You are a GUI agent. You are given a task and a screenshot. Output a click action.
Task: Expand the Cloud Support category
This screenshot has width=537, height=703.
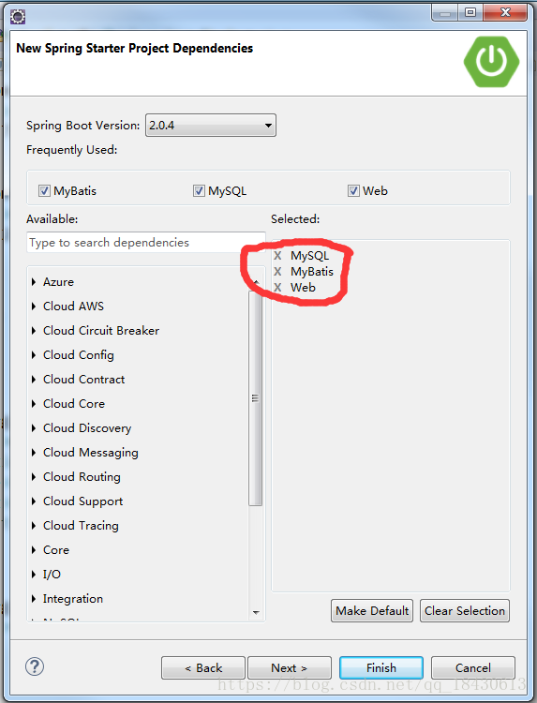point(34,501)
